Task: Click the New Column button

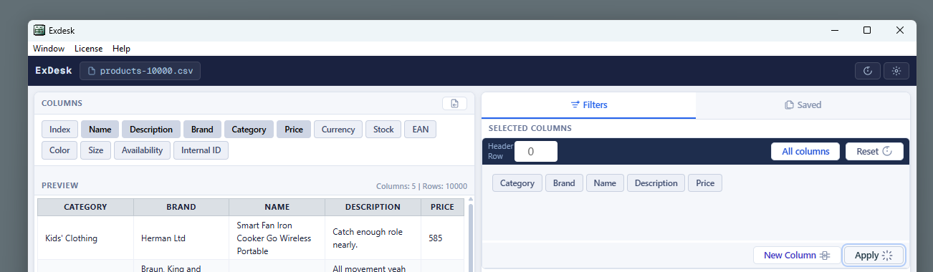Action: (797, 256)
